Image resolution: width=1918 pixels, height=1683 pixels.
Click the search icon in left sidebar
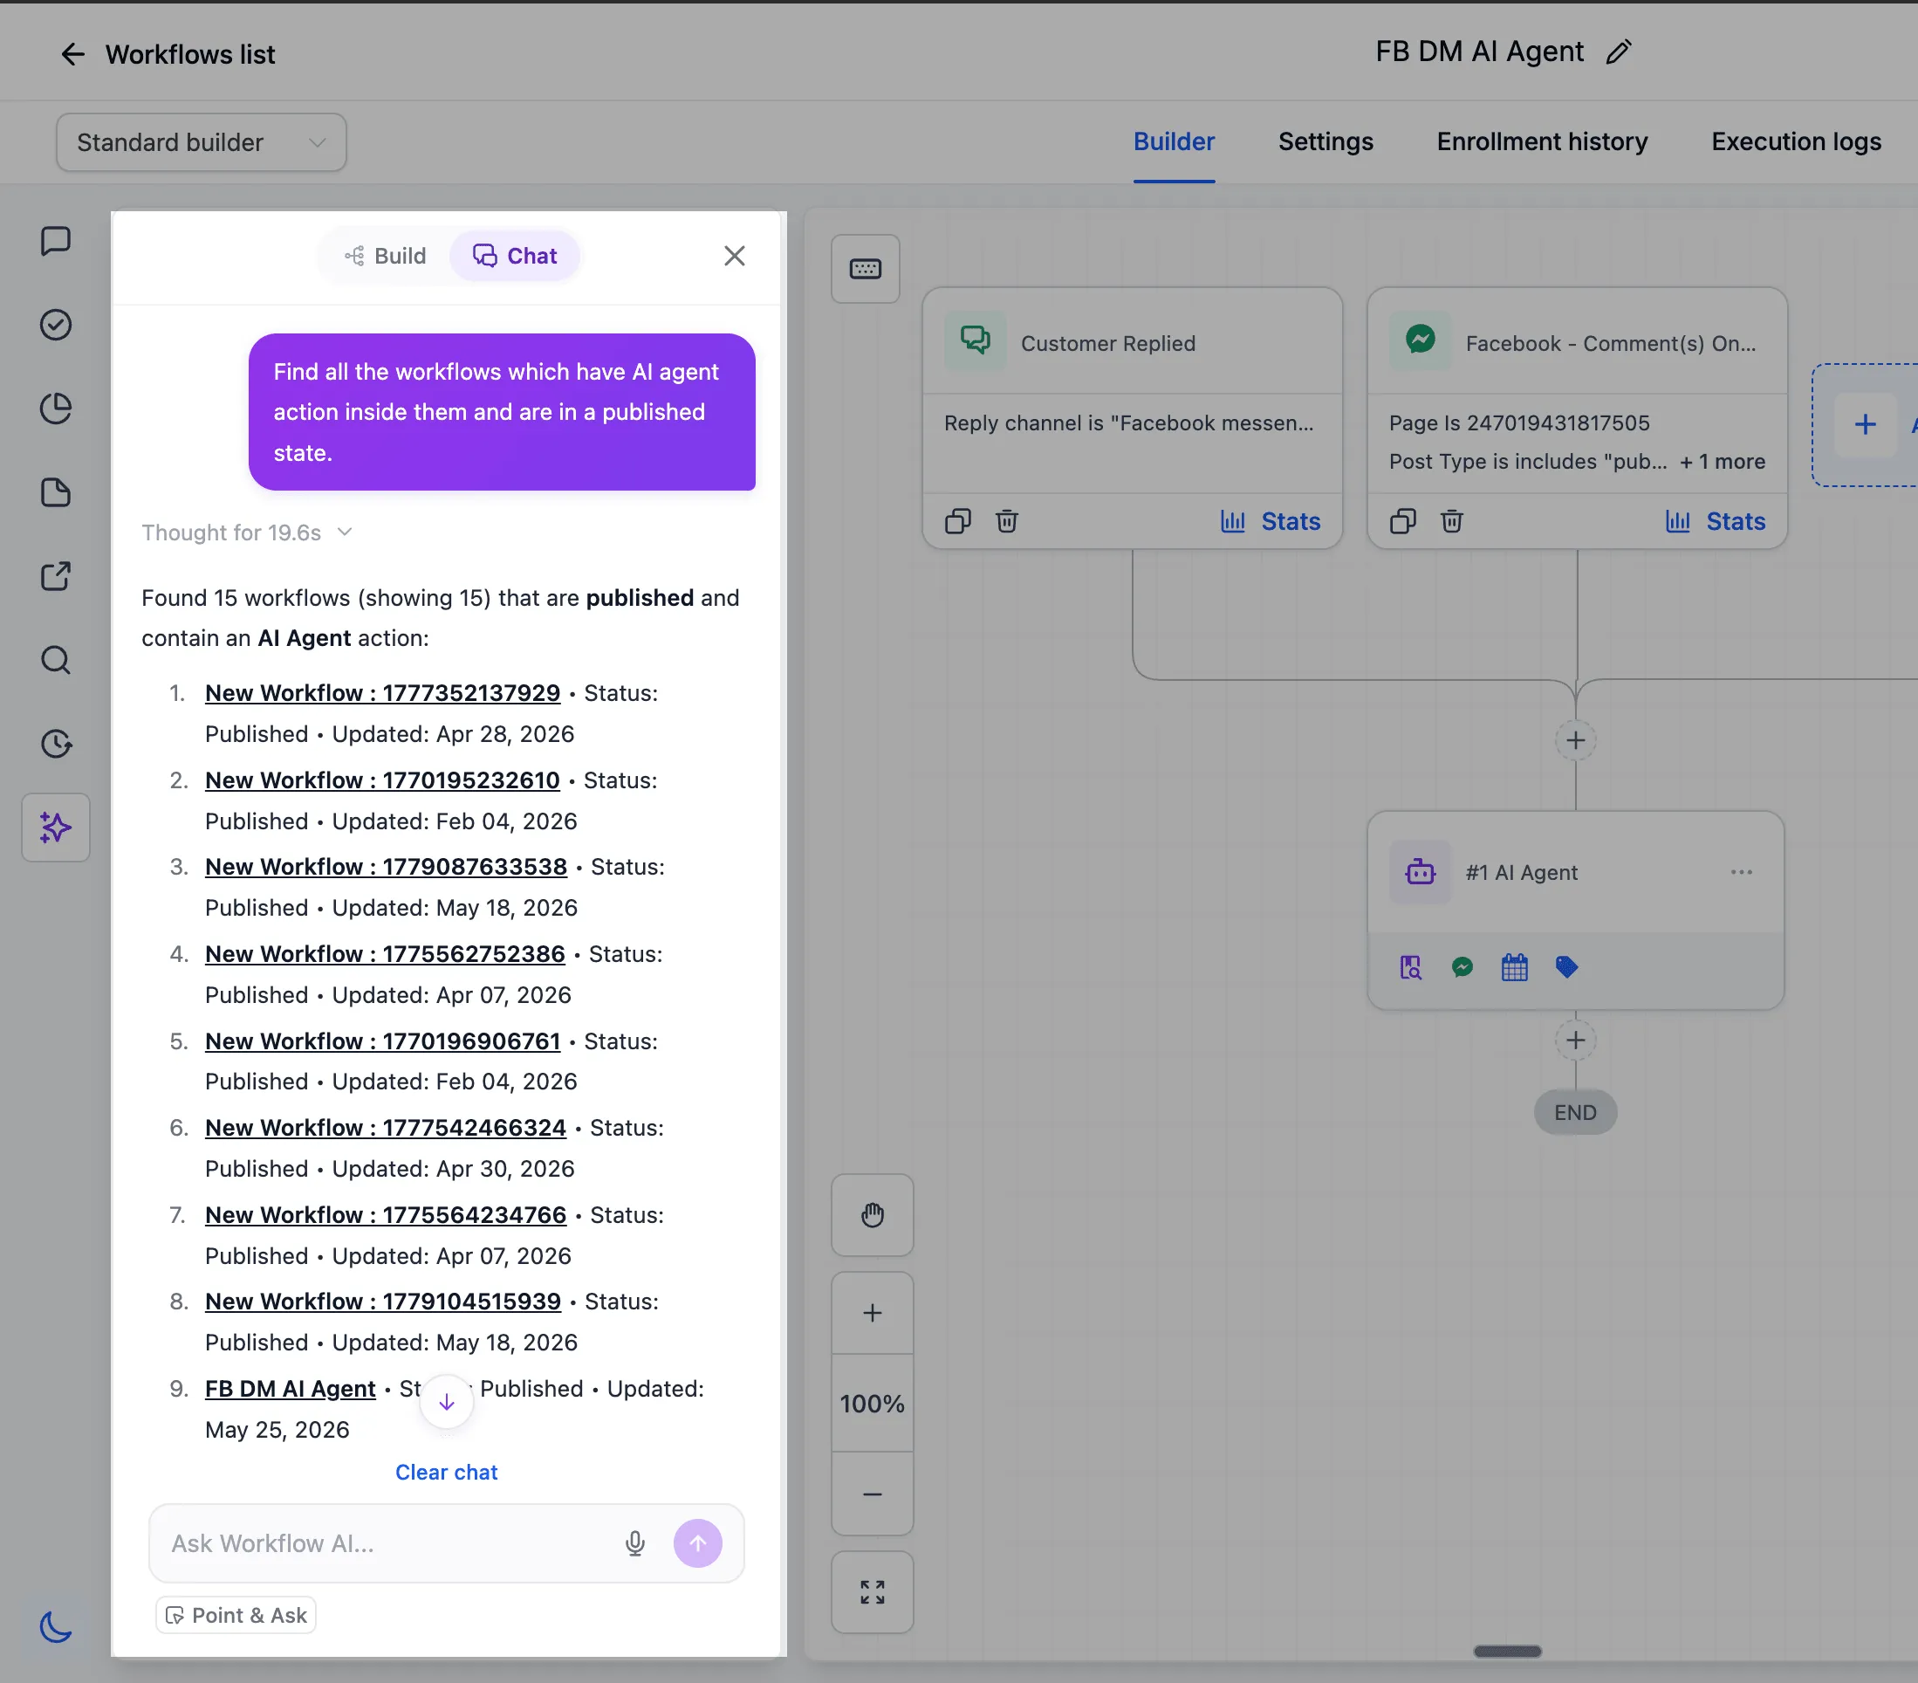[x=55, y=660]
